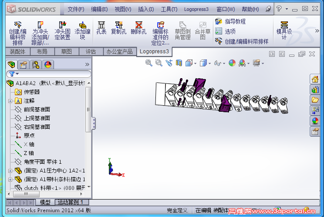Select the Logopress3 command tab

click(154, 52)
